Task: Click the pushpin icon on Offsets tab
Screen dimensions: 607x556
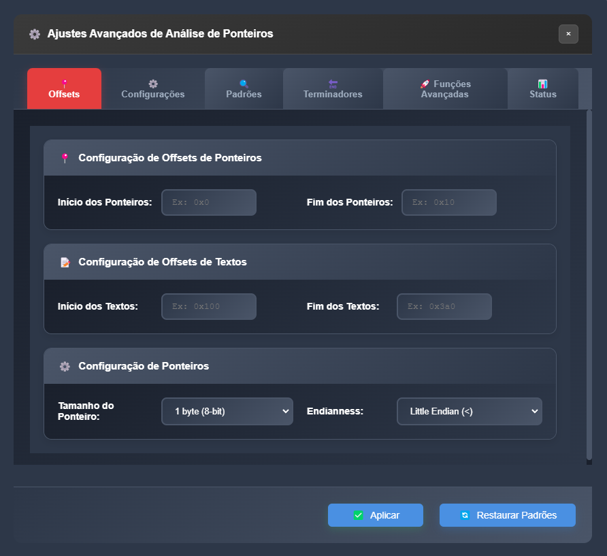Action: 64,84
